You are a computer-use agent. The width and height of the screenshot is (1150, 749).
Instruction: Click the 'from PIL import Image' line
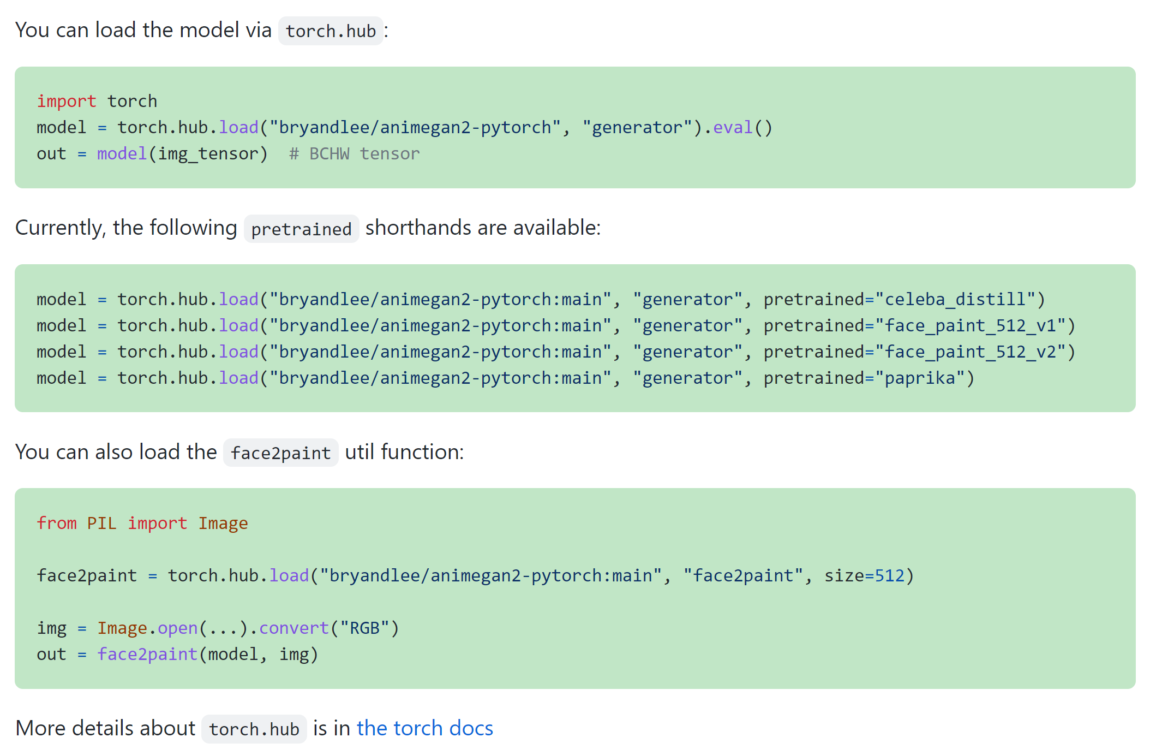(142, 523)
